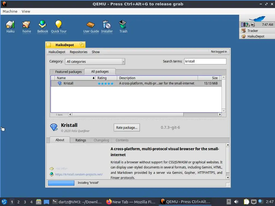Screen dimensions: 275x206
Task: Click the Changelog tab
Action: (x=101, y=140)
